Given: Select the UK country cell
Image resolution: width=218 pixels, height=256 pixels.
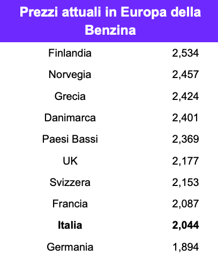Looking at the screenshot, I should 70,161.
